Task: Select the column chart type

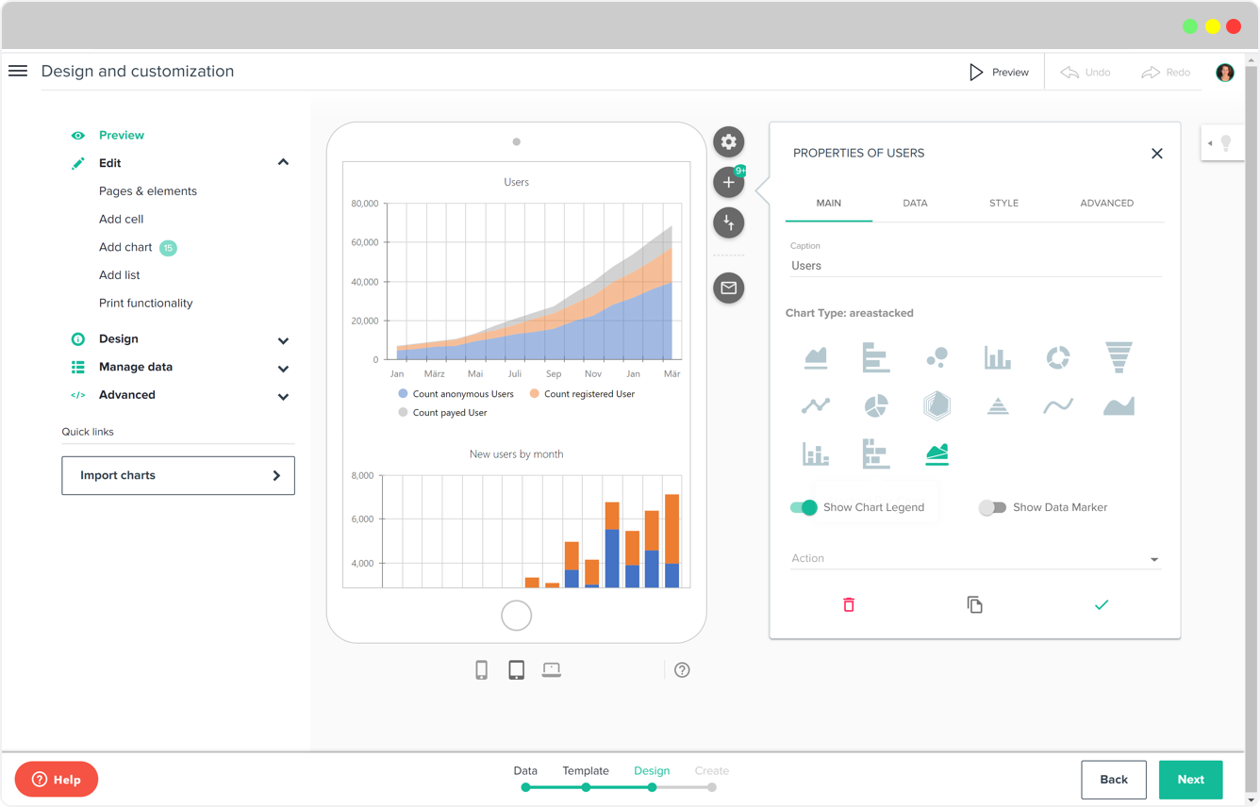Action: pyautogui.click(x=998, y=357)
